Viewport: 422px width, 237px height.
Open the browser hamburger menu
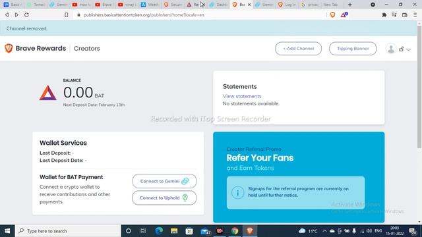point(415,14)
